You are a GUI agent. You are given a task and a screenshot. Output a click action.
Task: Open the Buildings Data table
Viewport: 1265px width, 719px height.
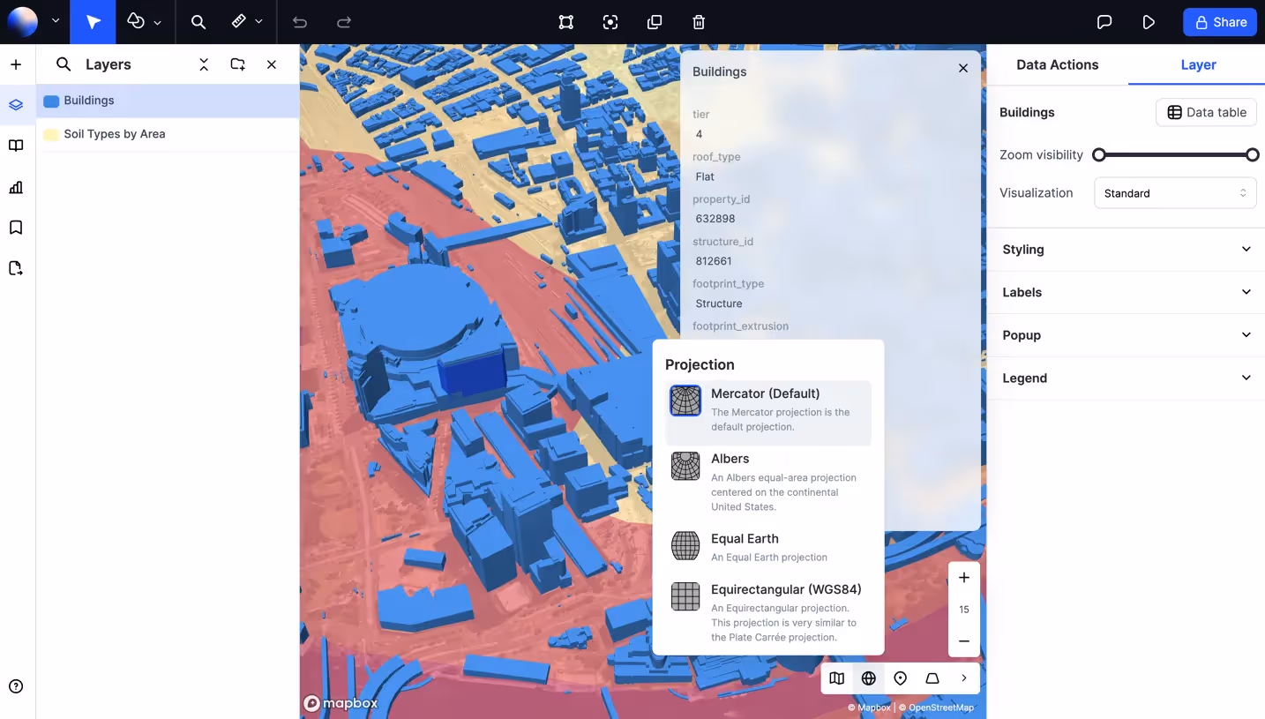[x=1206, y=112]
